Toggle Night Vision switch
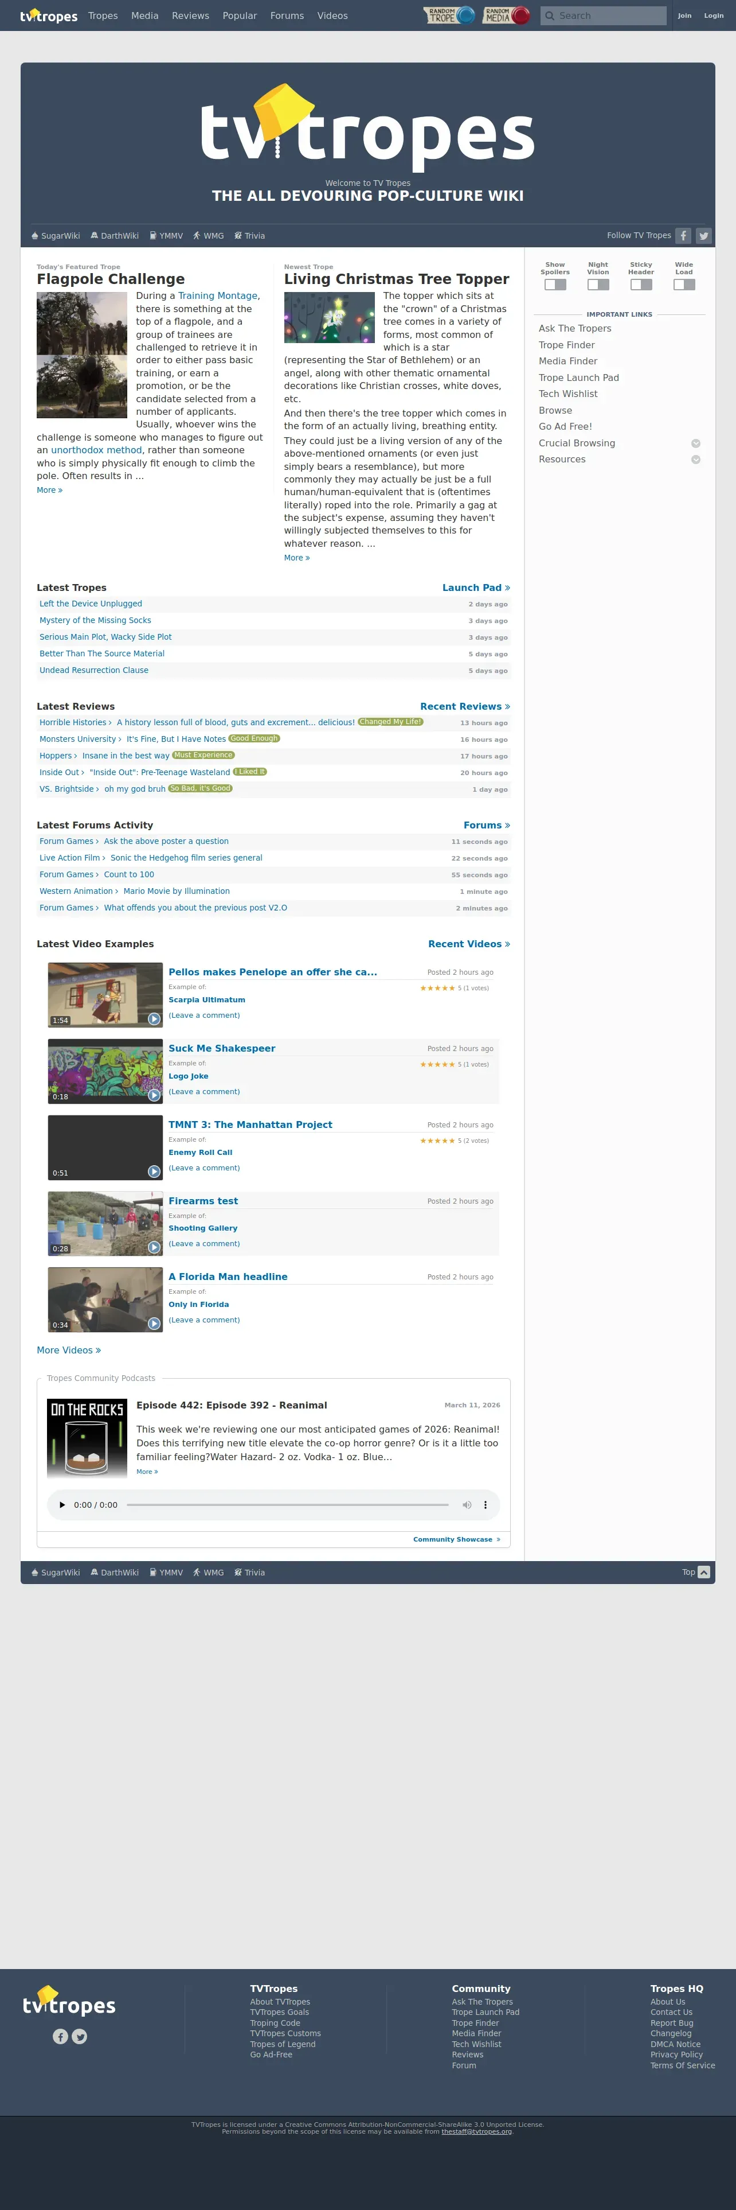This screenshot has height=2210, width=736. tap(598, 285)
